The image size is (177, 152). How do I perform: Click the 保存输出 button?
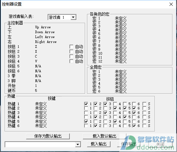click(x=128, y=144)
